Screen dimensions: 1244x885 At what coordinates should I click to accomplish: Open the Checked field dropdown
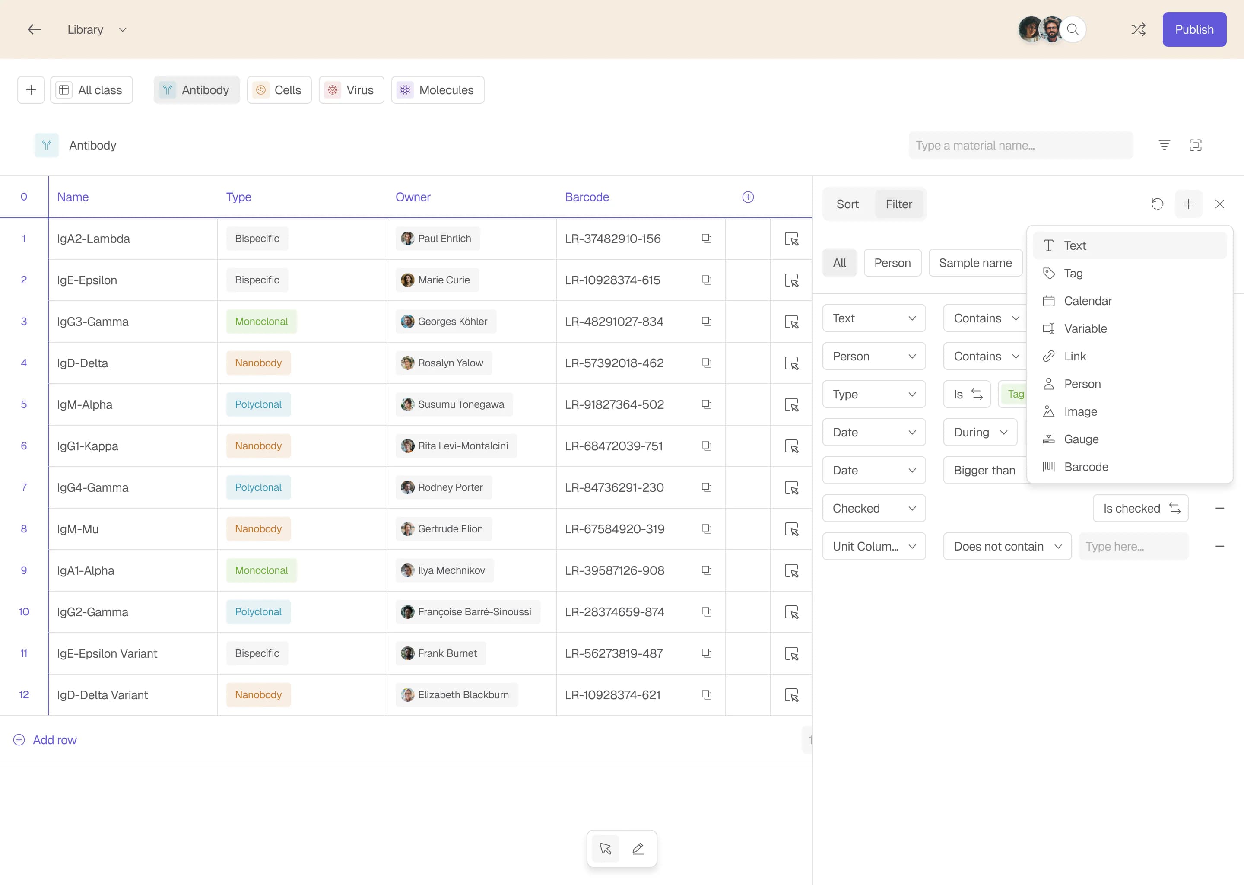(874, 509)
